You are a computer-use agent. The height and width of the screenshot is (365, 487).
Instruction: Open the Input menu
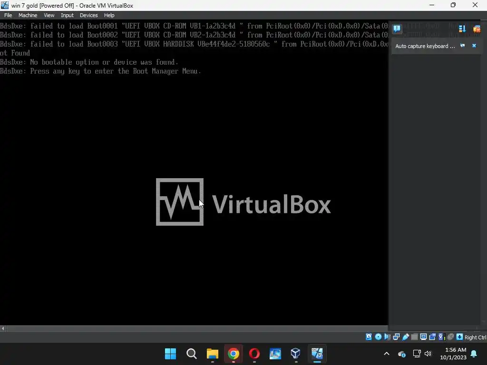tap(67, 15)
